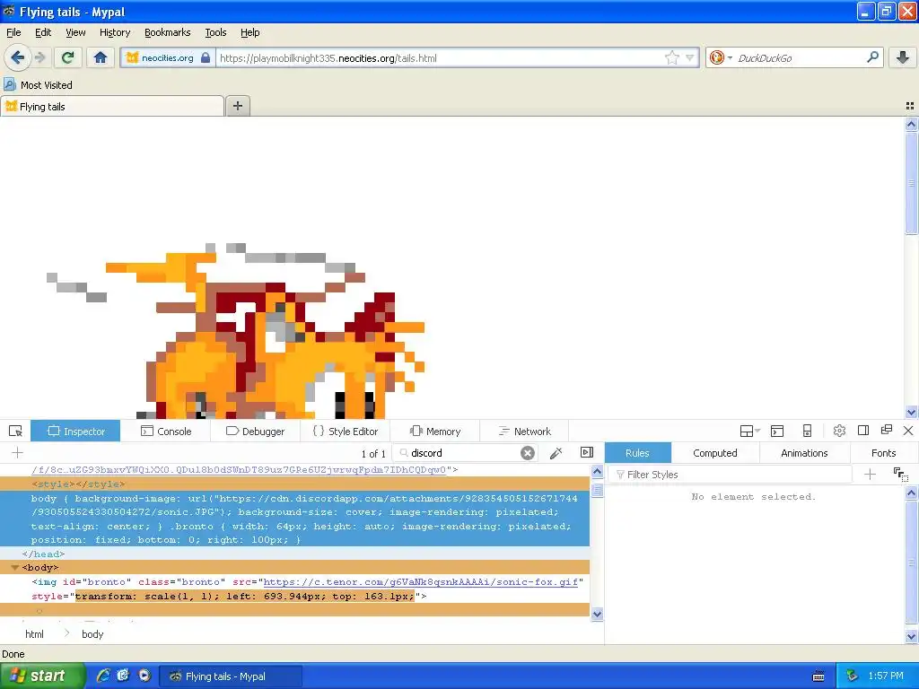Open the DuckDuckGo search engine dropdown
The image size is (919, 689).
721,57
